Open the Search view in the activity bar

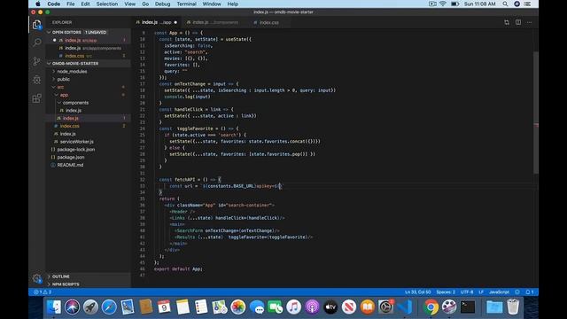[36, 43]
